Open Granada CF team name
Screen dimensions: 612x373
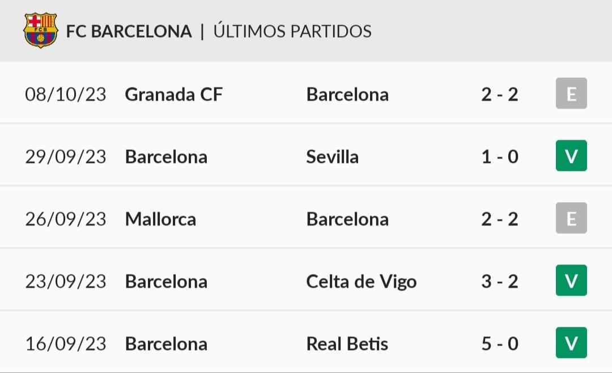pos(174,95)
